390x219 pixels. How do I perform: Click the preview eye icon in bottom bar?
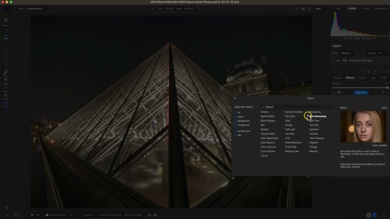(149, 215)
